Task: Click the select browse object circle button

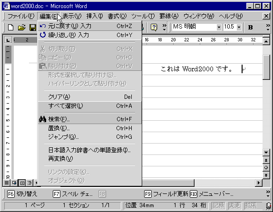Action: point(266,168)
